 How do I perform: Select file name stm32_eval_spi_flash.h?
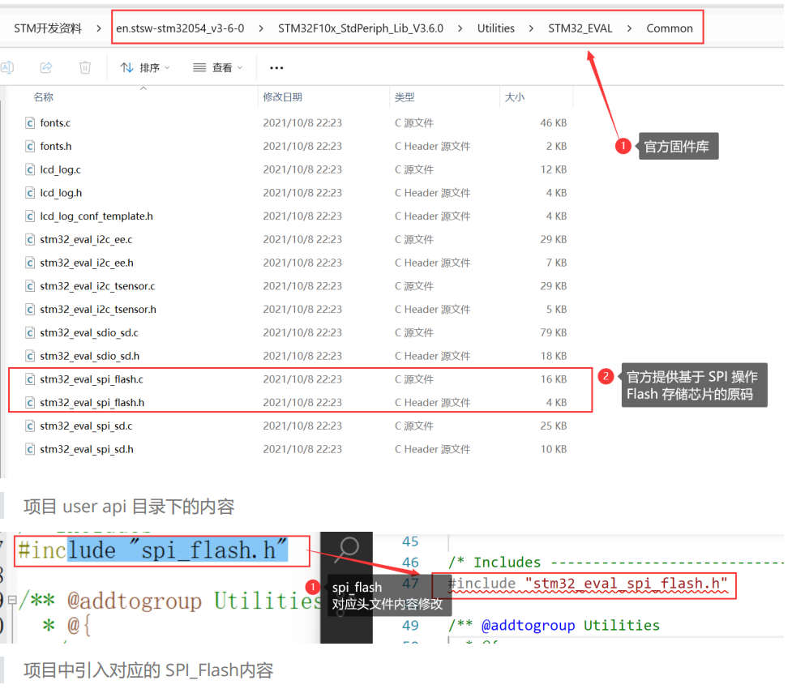click(92, 403)
